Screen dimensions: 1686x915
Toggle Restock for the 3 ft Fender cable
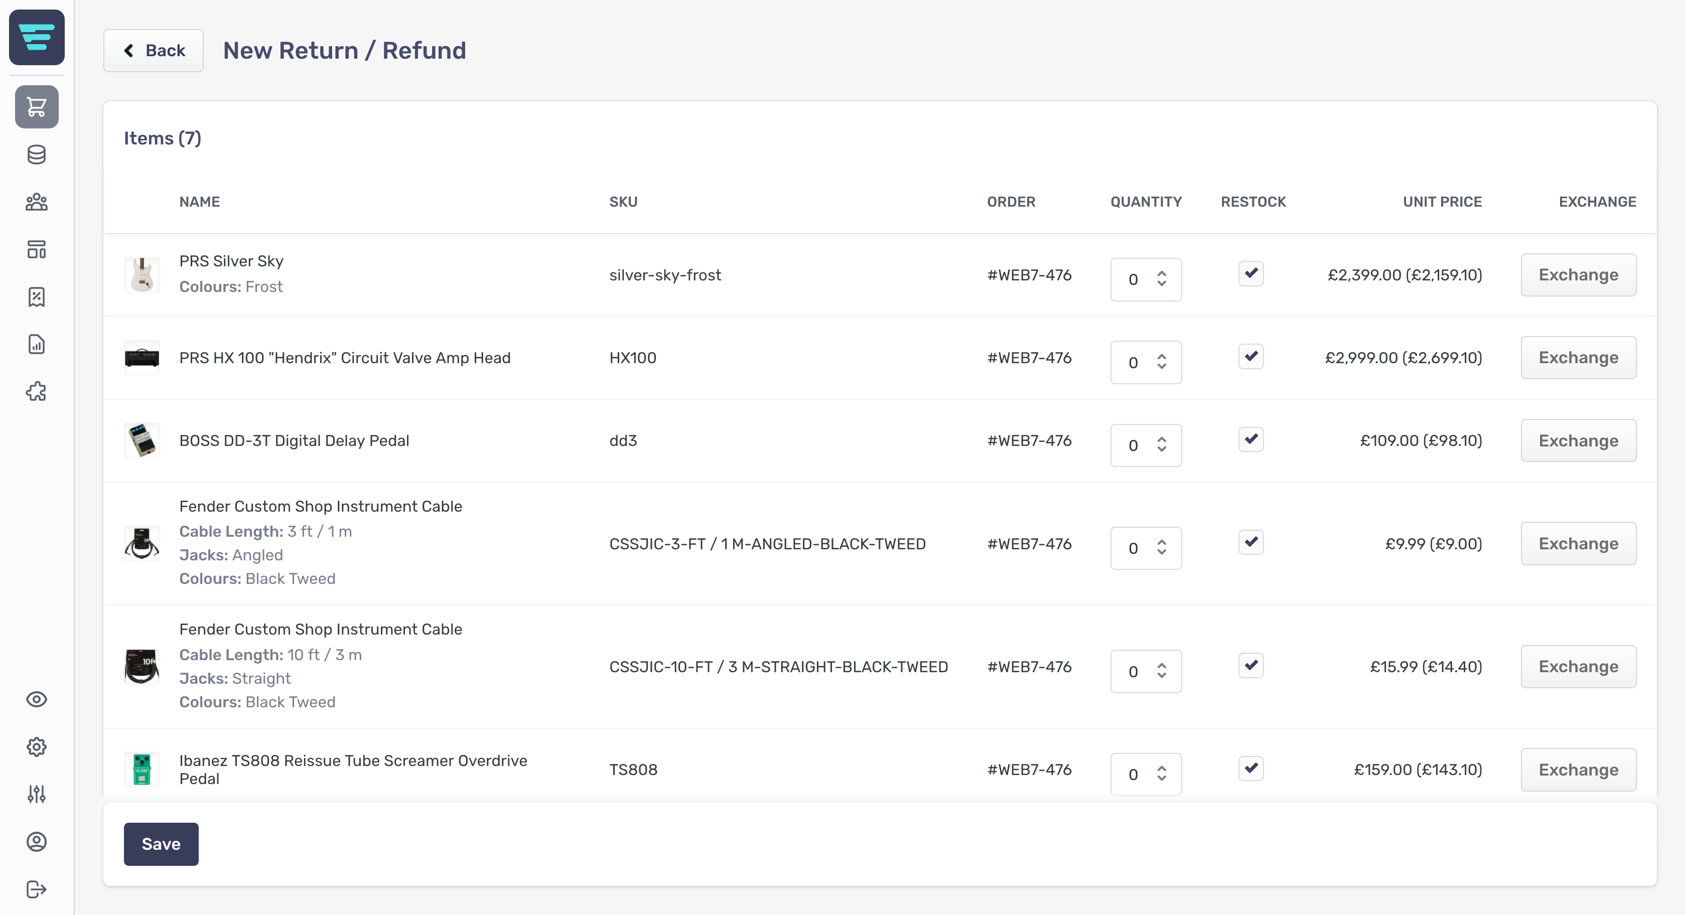1251,542
